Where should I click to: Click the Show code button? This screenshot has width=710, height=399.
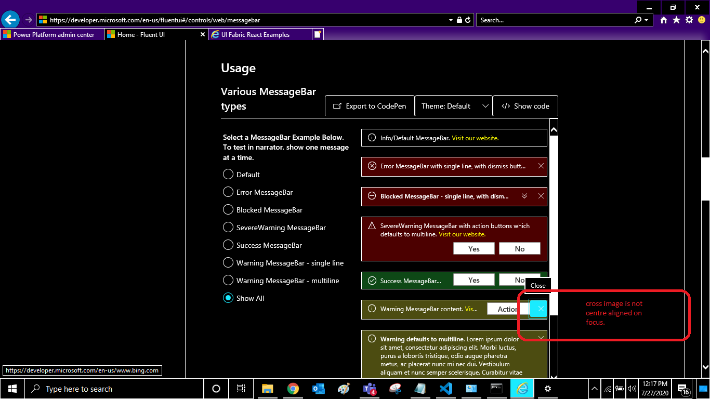coord(525,106)
